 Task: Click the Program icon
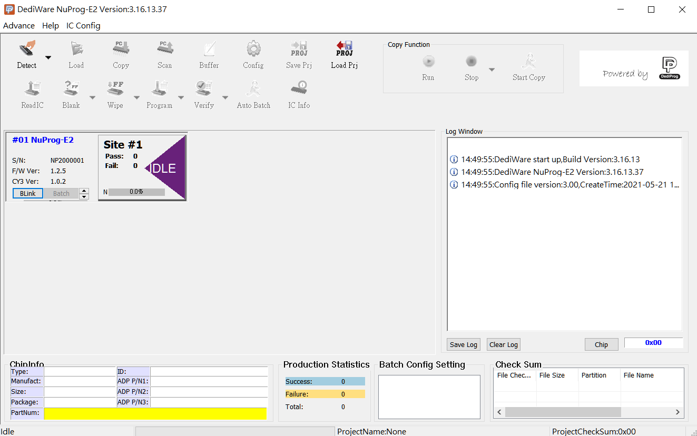(160, 89)
